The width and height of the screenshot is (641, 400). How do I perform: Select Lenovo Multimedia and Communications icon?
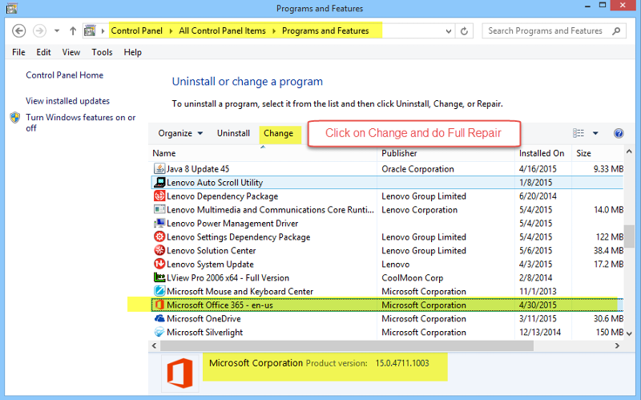pyautogui.click(x=159, y=209)
